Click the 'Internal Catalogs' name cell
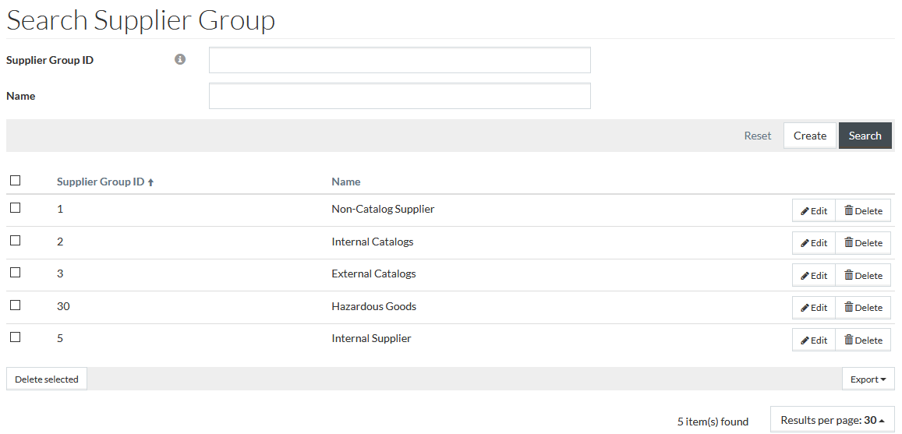The width and height of the screenshot is (902, 434). [x=373, y=242]
